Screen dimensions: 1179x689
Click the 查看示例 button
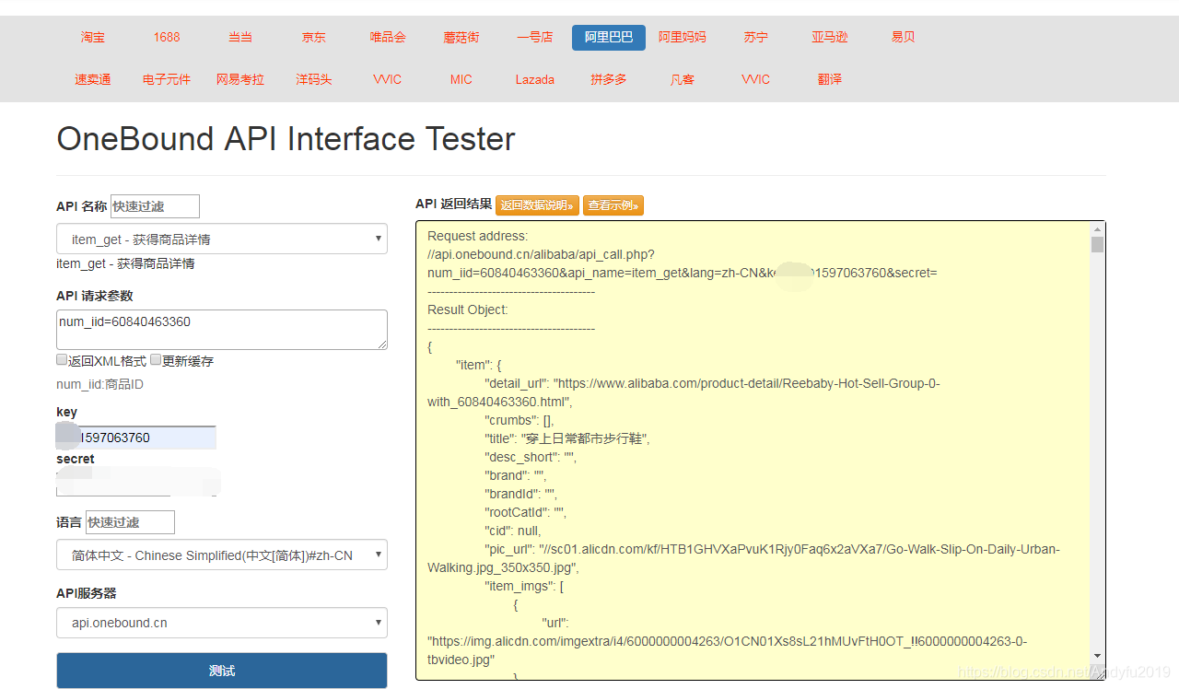[x=613, y=205]
